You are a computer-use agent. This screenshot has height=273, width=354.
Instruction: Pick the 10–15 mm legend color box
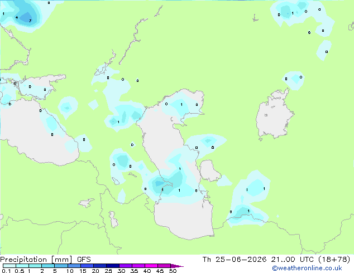tap(74, 266)
